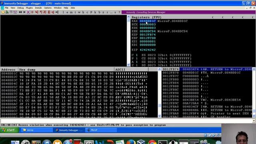The width and height of the screenshot is (256, 144).
Task: Switch to Immunity Debugger taskbar button
Action: 69,130
